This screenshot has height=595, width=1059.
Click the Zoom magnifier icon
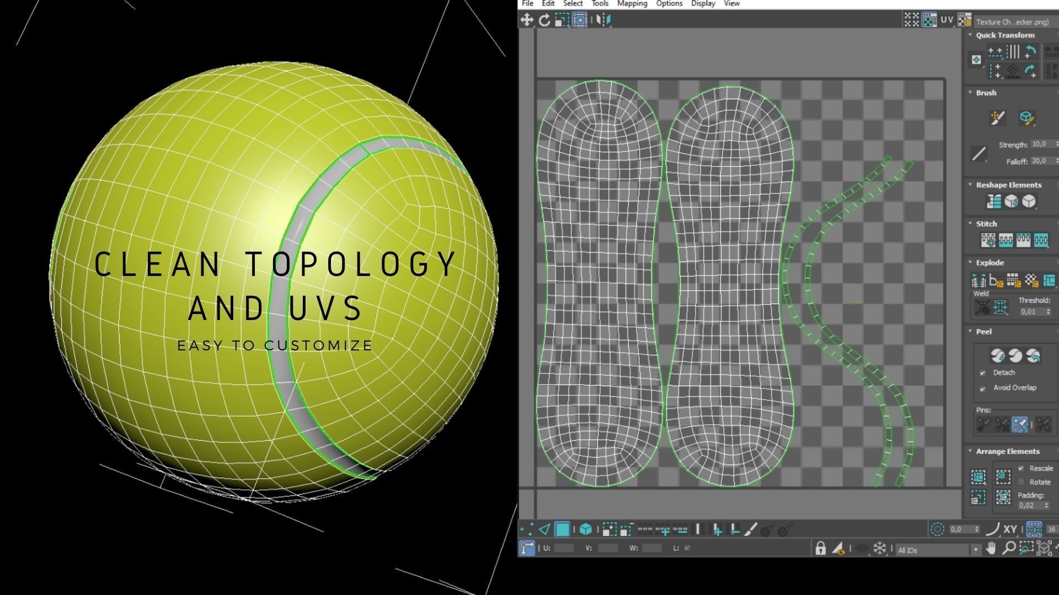click(1009, 548)
